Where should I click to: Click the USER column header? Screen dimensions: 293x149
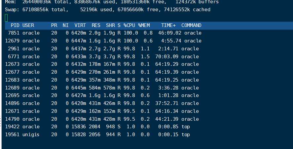(28, 25)
